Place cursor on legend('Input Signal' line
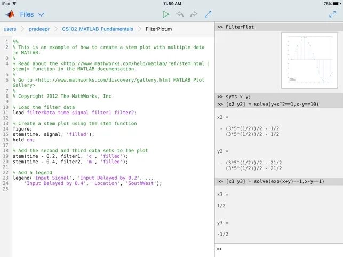 pos(83,178)
